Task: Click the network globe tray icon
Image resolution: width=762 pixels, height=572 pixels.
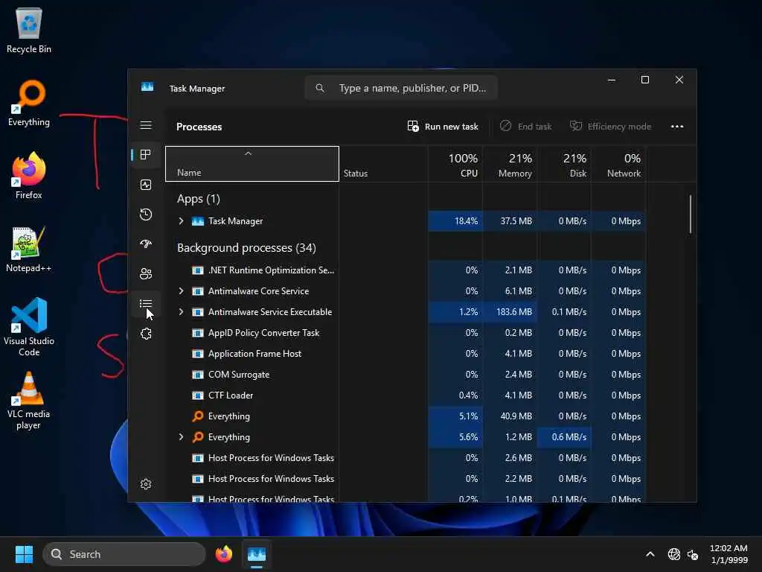Action: click(674, 554)
